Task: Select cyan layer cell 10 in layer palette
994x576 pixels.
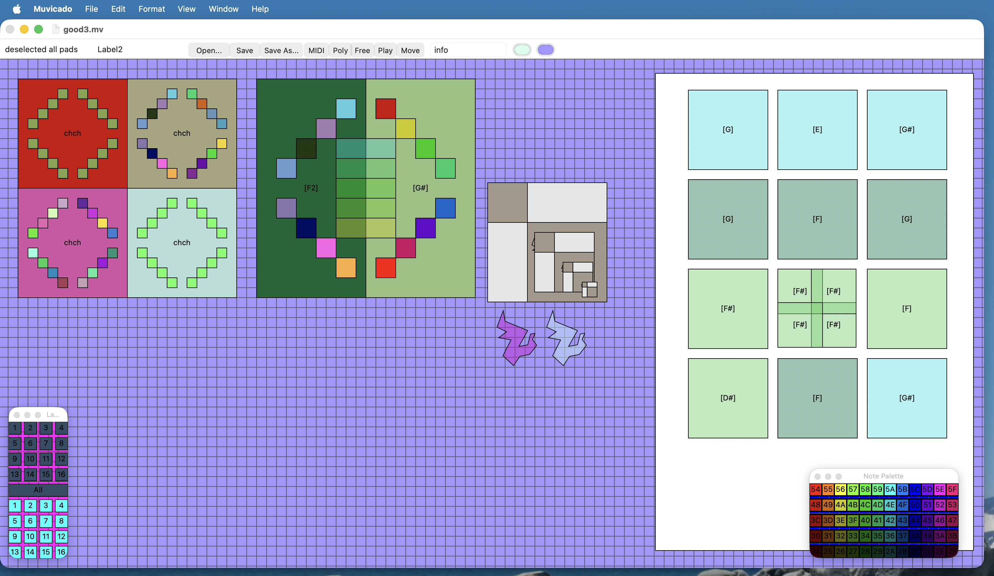Action: pos(30,536)
